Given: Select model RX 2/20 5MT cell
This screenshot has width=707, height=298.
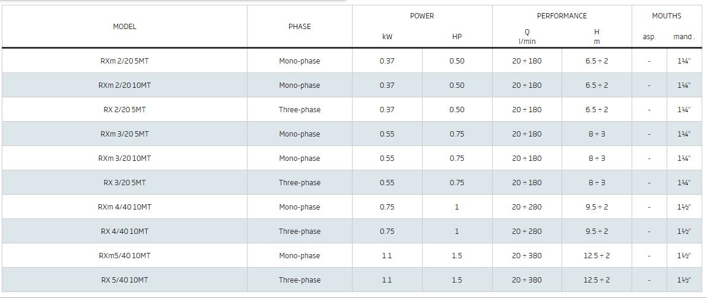Looking at the screenshot, I should pos(125,110).
